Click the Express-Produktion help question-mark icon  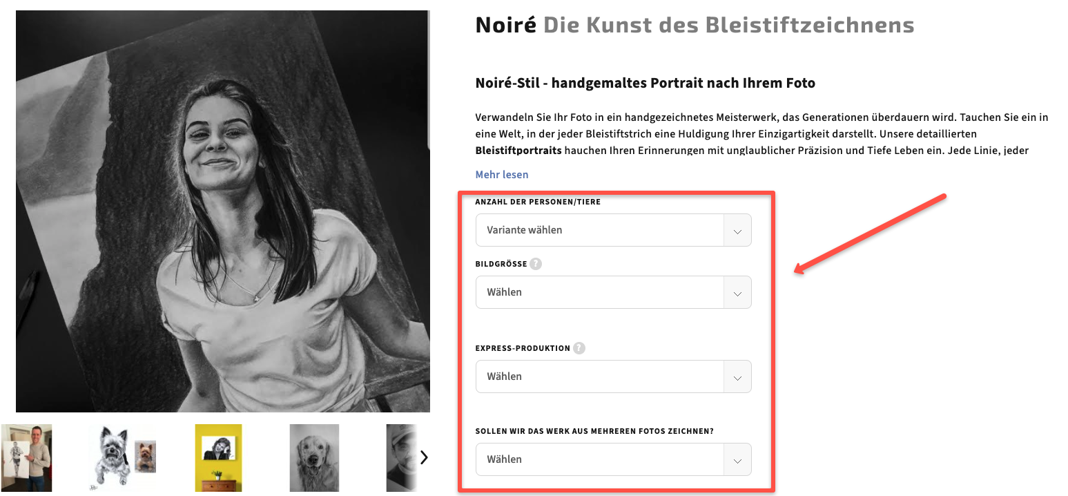point(579,348)
